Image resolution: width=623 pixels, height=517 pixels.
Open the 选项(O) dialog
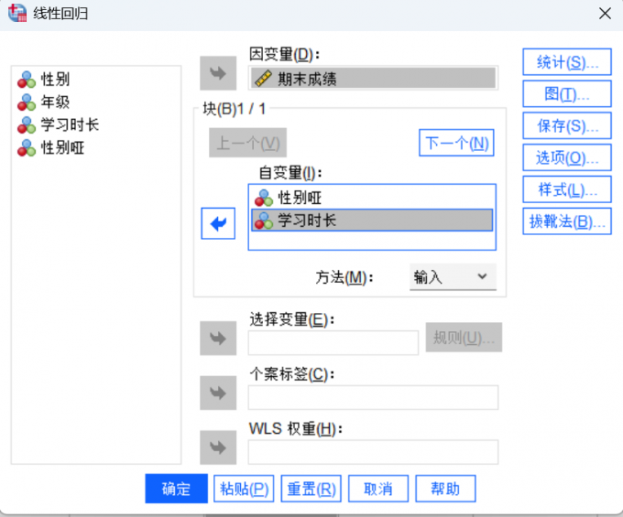tap(567, 157)
